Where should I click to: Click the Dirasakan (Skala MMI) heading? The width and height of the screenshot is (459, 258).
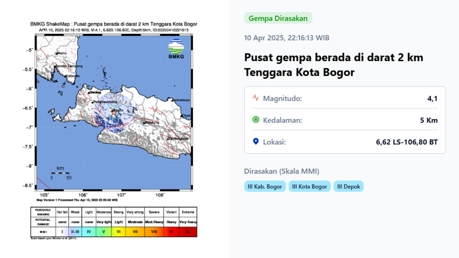point(282,171)
